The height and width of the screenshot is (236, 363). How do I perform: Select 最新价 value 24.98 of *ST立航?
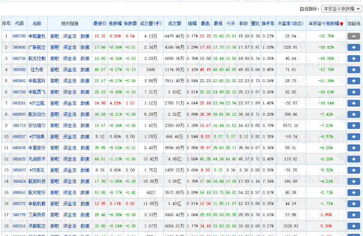pyautogui.click(x=100, y=103)
